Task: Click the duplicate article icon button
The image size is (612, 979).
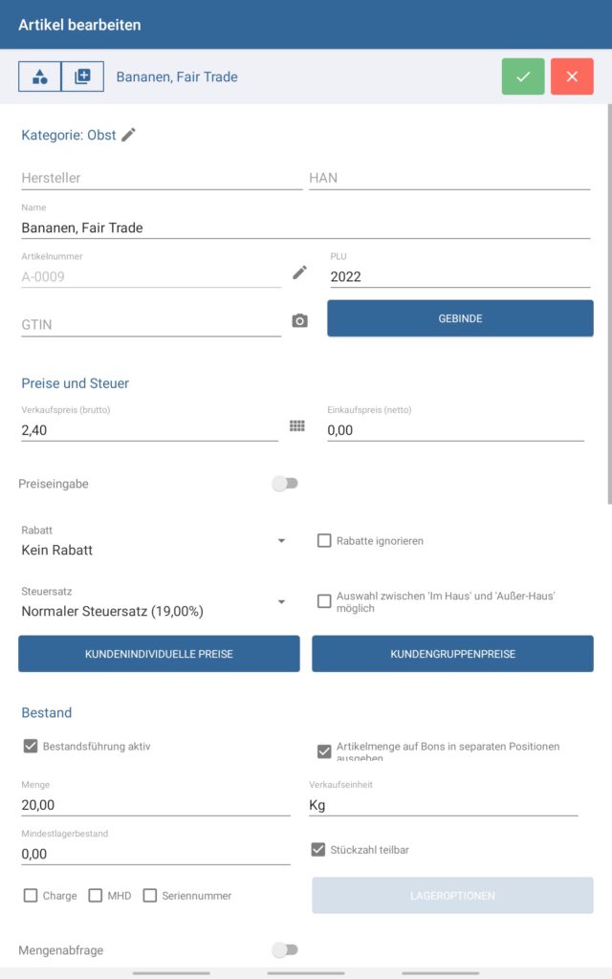Action: click(82, 76)
